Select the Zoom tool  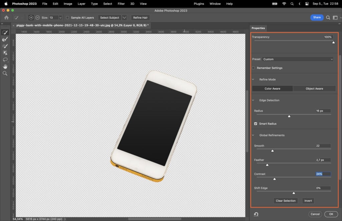click(5, 73)
